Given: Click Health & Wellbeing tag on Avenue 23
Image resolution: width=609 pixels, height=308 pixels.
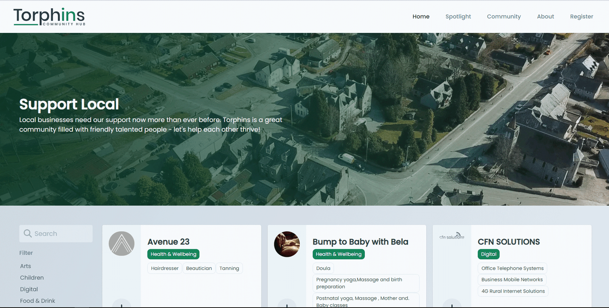Looking at the screenshot, I should coord(173,254).
